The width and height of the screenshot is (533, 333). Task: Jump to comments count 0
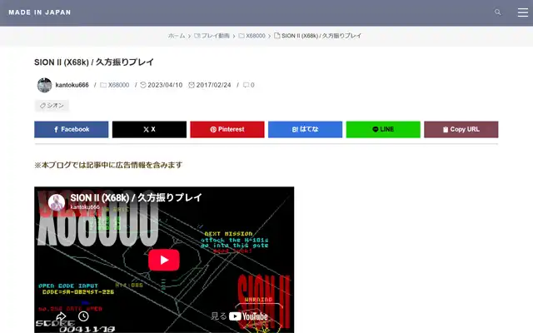(249, 85)
